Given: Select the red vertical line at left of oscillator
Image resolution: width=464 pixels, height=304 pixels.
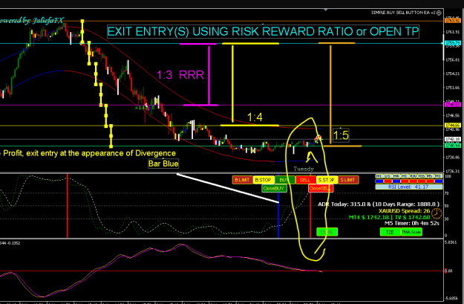Looking at the screenshot, I should pyautogui.click(x=68, y=206).
